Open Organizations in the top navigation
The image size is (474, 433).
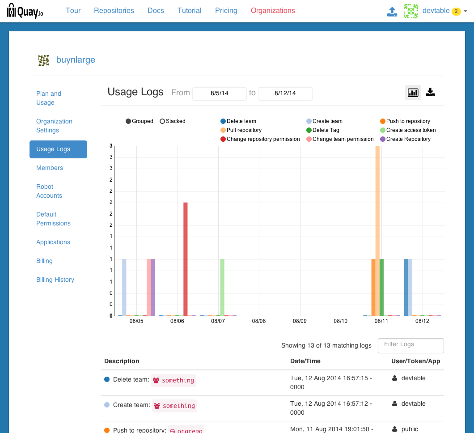[x=273, y=11]
